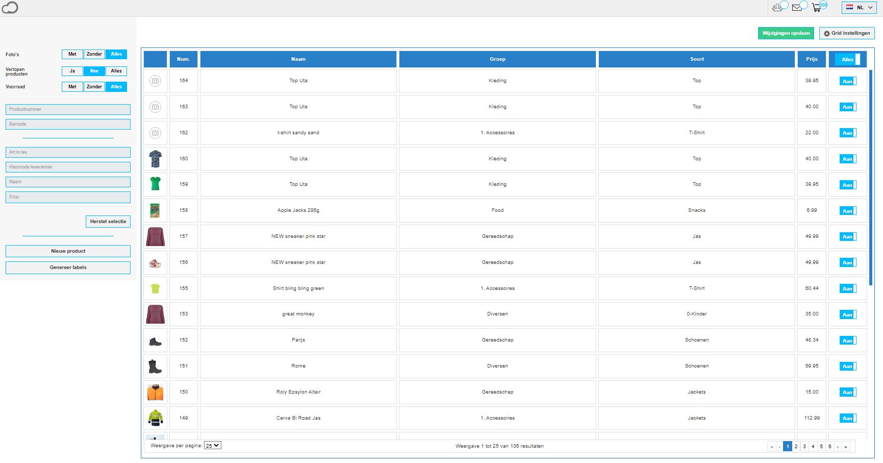Open the mail envelope messages icon

pos(797,8)
